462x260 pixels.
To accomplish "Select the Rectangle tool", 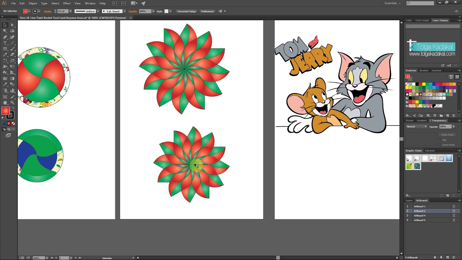I will pos(5,49).
